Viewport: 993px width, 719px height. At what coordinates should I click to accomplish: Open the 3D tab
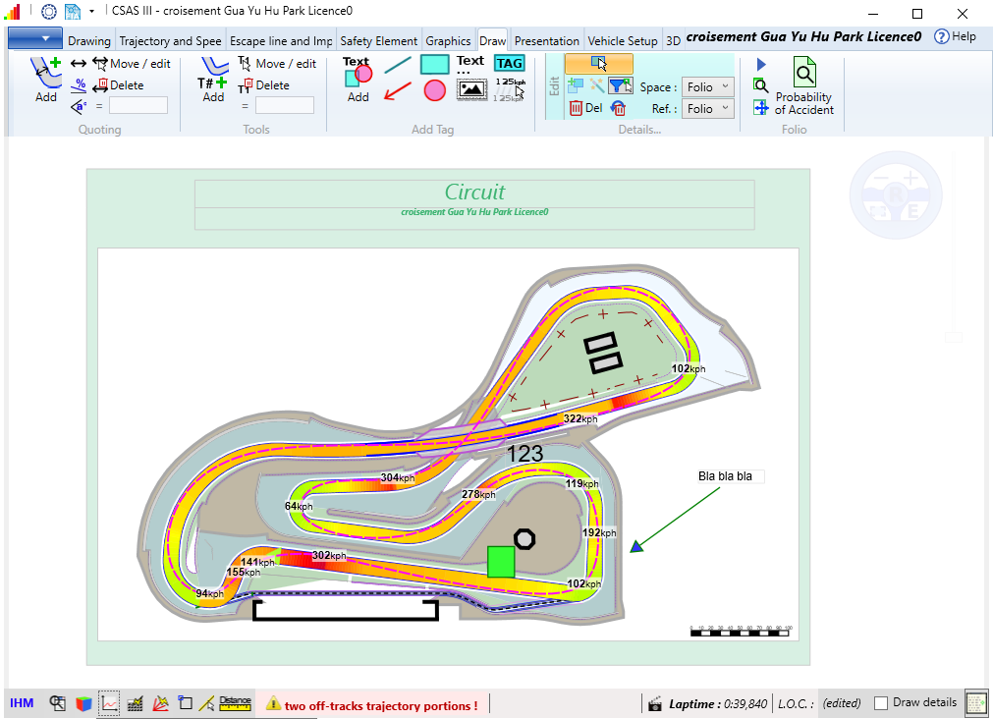click(x=673, y=40)
